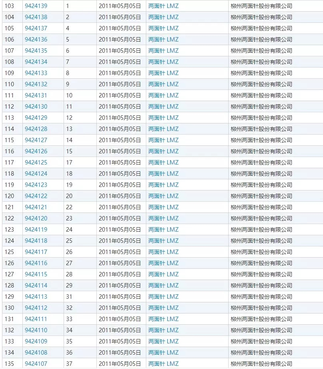Select 两面针 LMZ link in row 123
The image size is (323, 369).
click(x=163, y=230)
